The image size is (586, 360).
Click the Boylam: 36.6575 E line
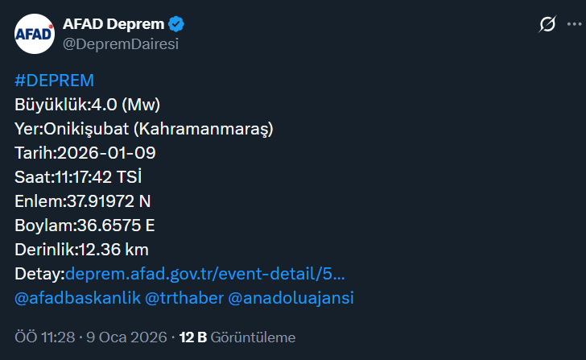click(85, 226)
